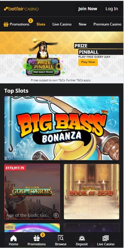The height and width of the screenshot is (248, 124).
Task: Click Play Now on the Prize Pinball banner
Action: tap(88, 62)
